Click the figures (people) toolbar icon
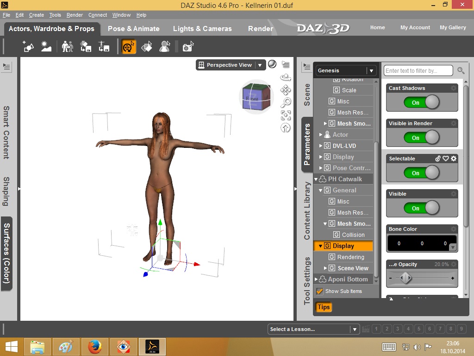The image size is (474, 356). click(68, 47)
